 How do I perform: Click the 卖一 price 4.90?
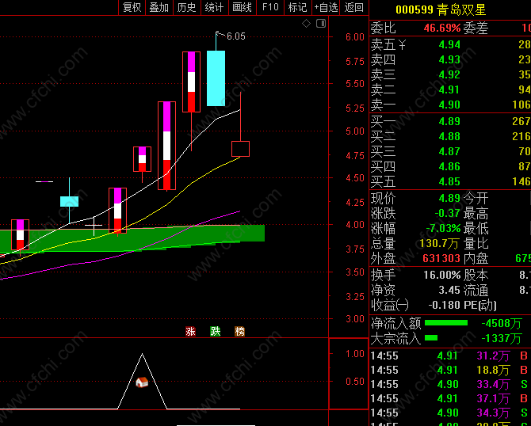tap(449, 105)
